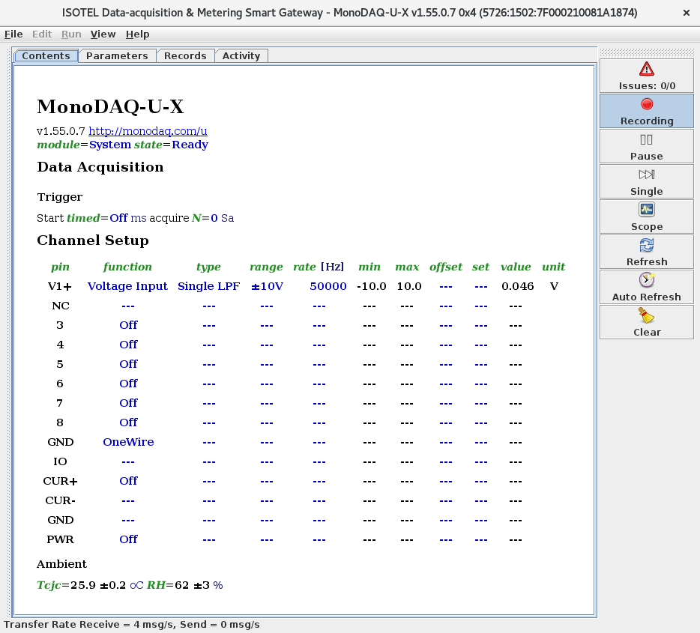The width and height of the screenshot is (700, 633).
Task: Open the Issues warning triangle icon
Action: pos(647,70)
